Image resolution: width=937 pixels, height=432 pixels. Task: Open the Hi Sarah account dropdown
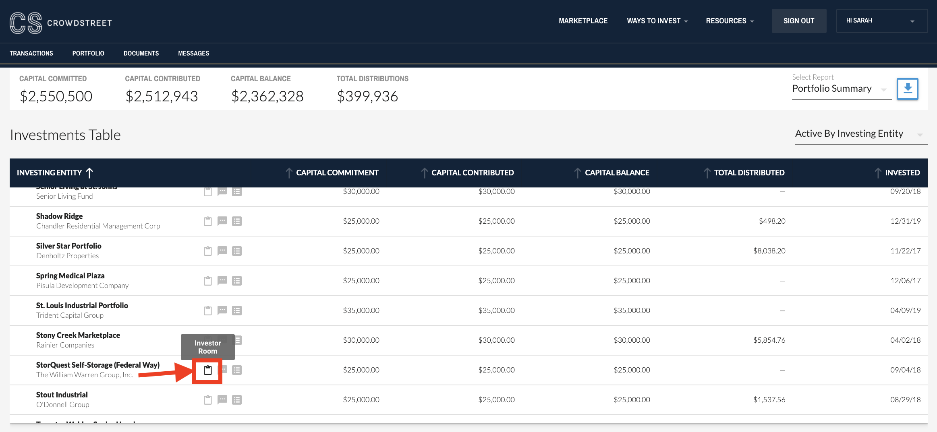pos(882,21)
